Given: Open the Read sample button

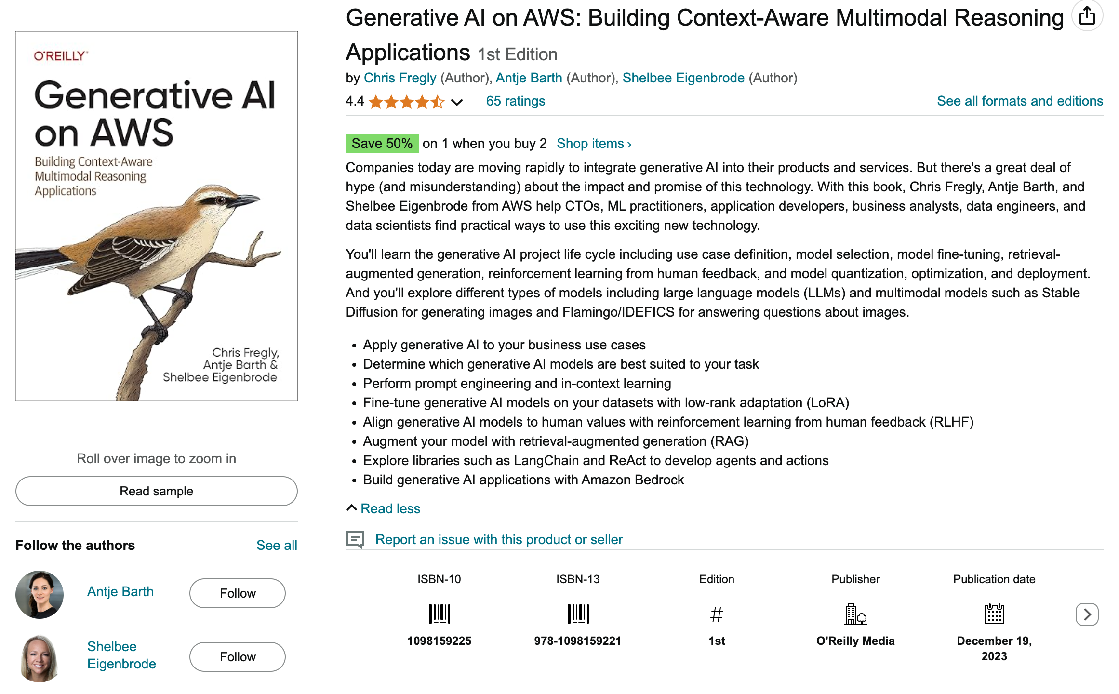Looking at the screenshot, I should coord(157,491).
